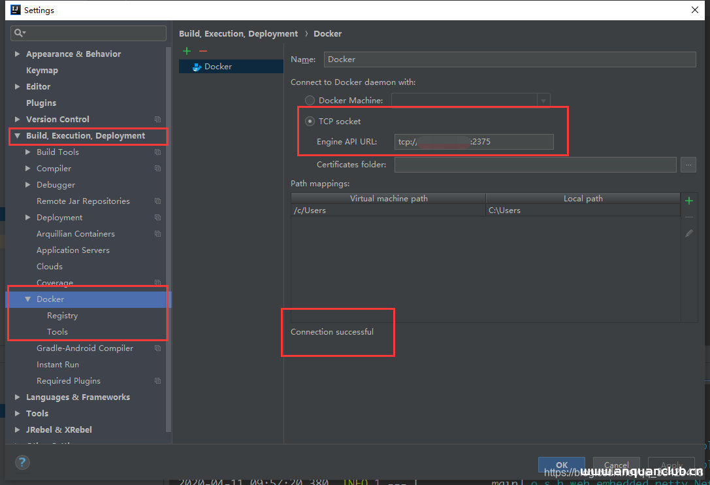Click the Name input field
Image resolution: width=710 pixels, height=485 pixels.
click(510, 59)
